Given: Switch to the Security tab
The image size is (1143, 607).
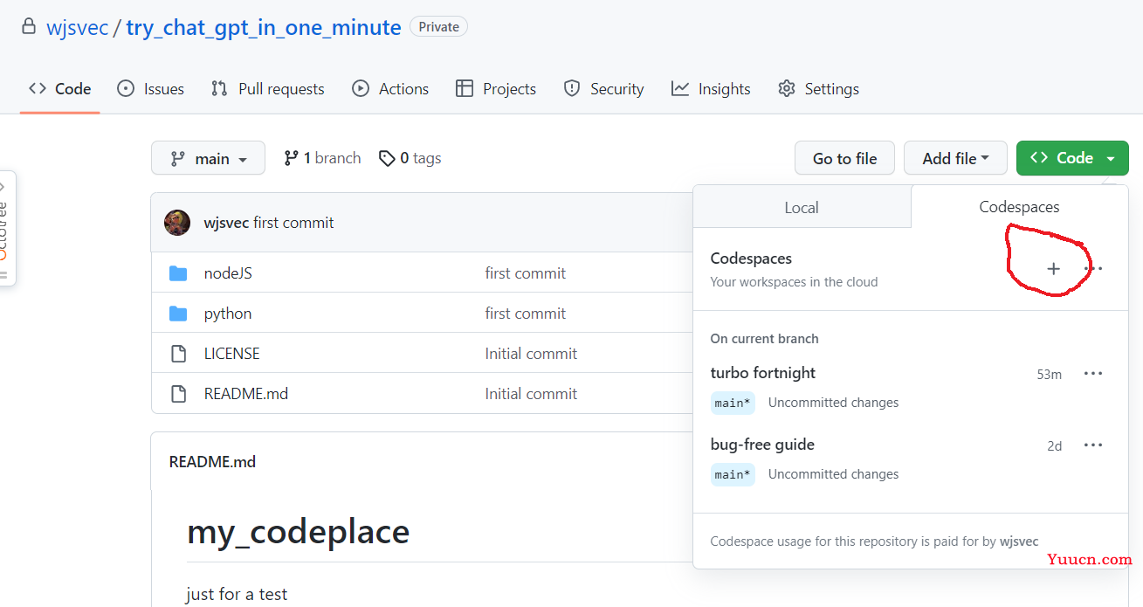Looking at the screenshot, I should (603, 89).
